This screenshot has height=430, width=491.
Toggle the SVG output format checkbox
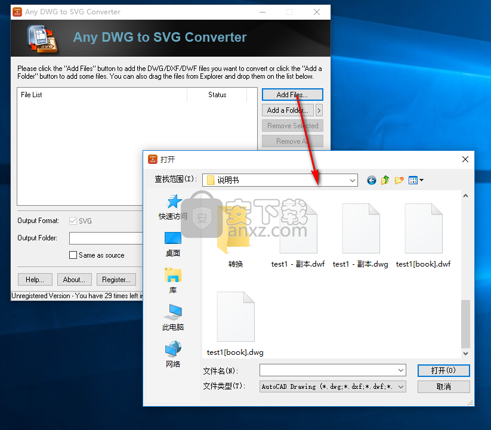click(73, 221)
